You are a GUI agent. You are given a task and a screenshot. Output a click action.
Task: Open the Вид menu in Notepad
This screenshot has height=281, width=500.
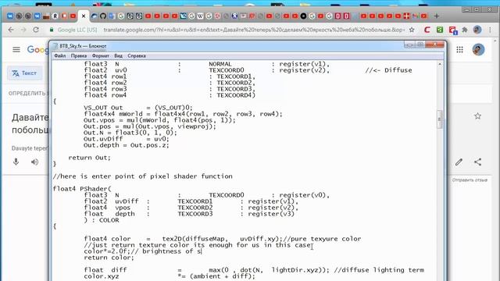click(118, 55)
